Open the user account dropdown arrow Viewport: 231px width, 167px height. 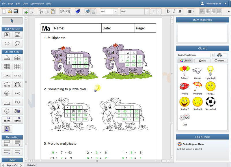pos(226,3)
